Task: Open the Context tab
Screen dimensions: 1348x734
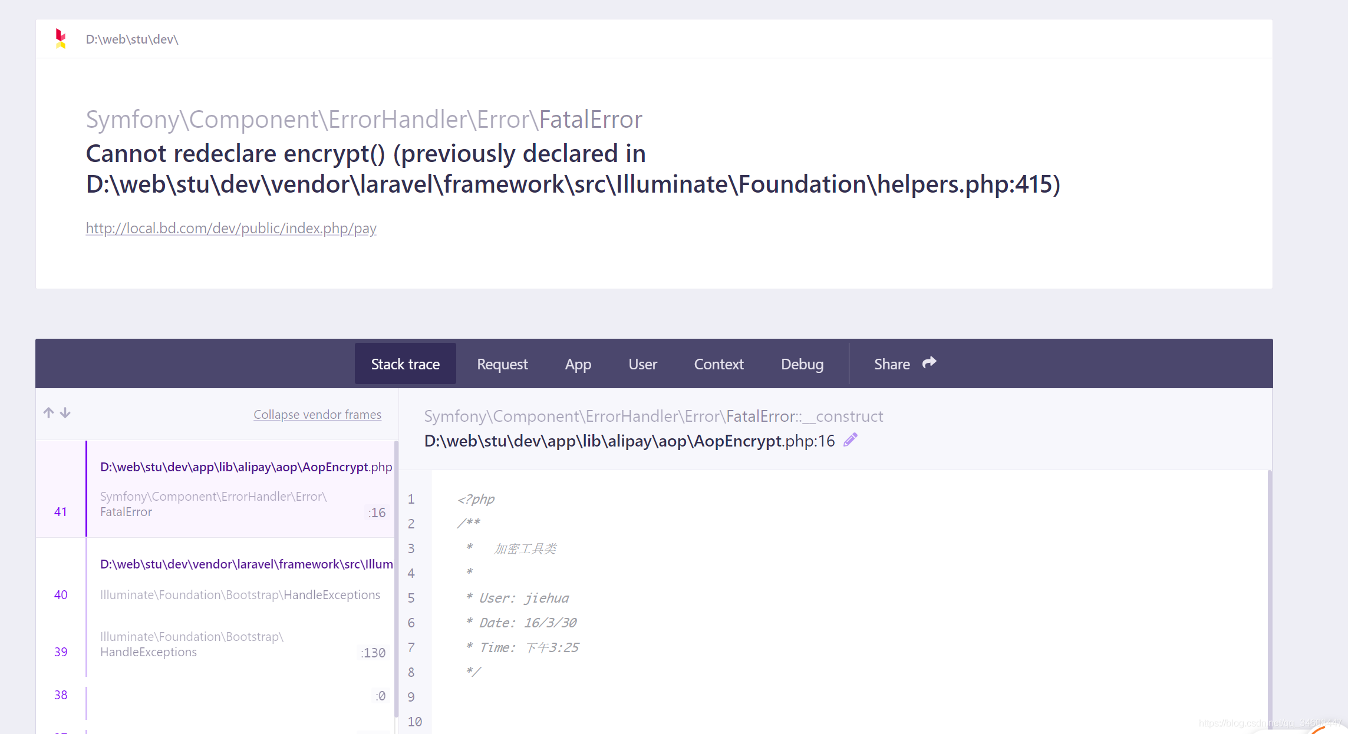Action: click(x=719, y=363)
